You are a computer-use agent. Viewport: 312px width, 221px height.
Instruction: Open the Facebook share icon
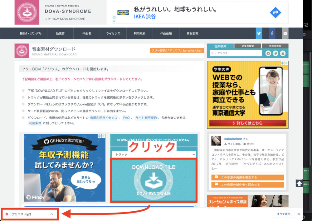click(x=272, y=33)
